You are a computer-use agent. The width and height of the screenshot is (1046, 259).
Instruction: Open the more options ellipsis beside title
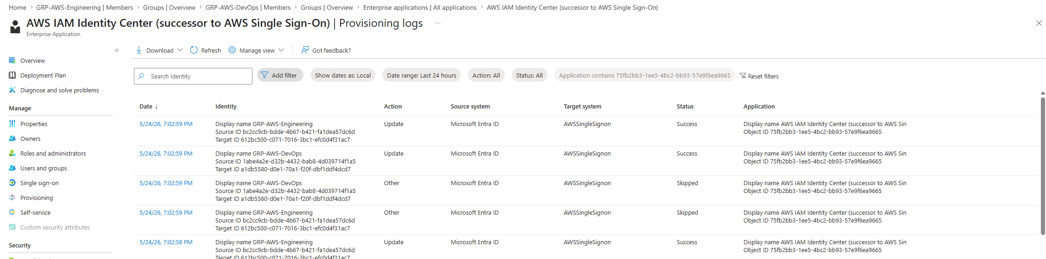(438, 23)
